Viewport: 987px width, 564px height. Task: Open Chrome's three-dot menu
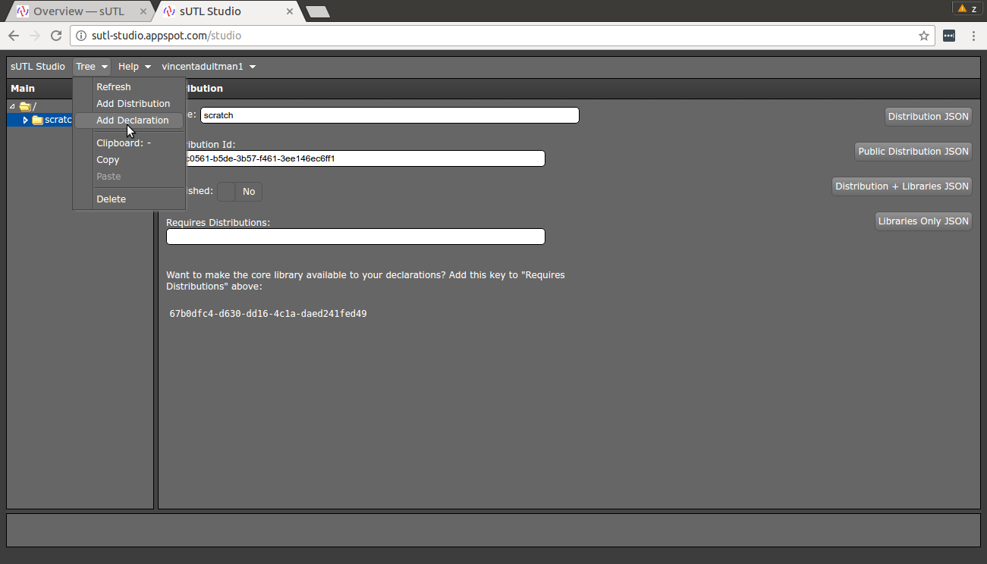click(973, 36)
